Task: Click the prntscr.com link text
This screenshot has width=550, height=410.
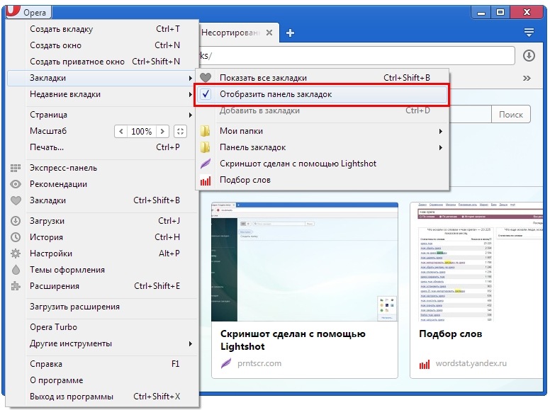Action: point(259,363)
